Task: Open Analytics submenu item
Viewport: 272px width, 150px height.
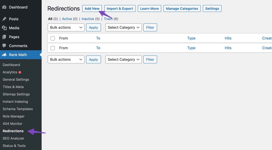Action: coord(10,72)
